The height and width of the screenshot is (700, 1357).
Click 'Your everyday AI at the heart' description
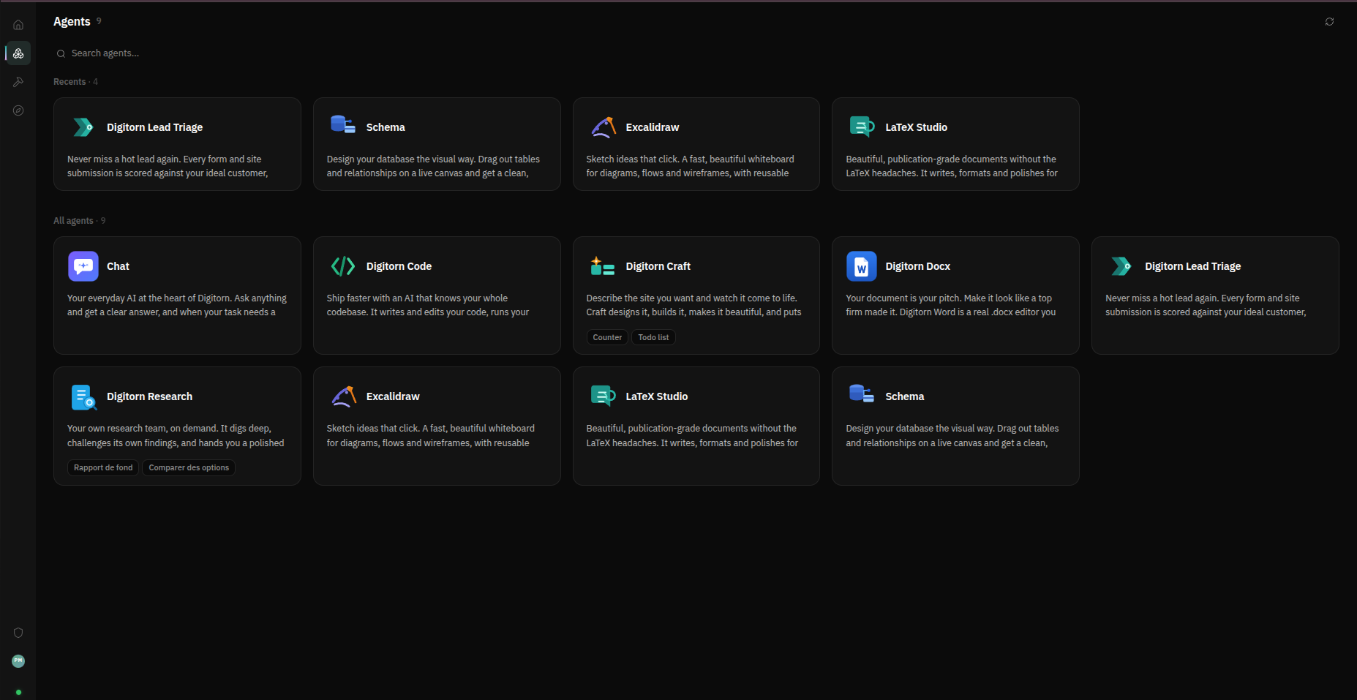[x=177, y=305]
